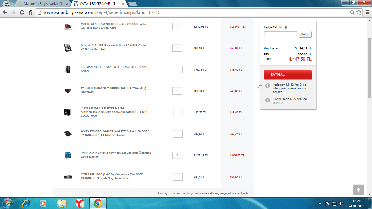Open the Action Center flag icon
This screenshot has height=209, width=372.
pos(327,203)
